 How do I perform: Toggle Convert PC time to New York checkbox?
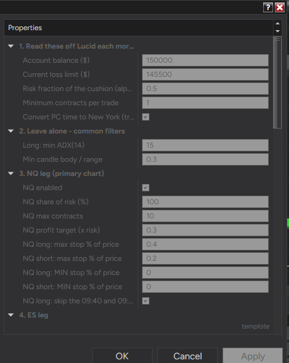pyautogui.click(x=146, y=117)
